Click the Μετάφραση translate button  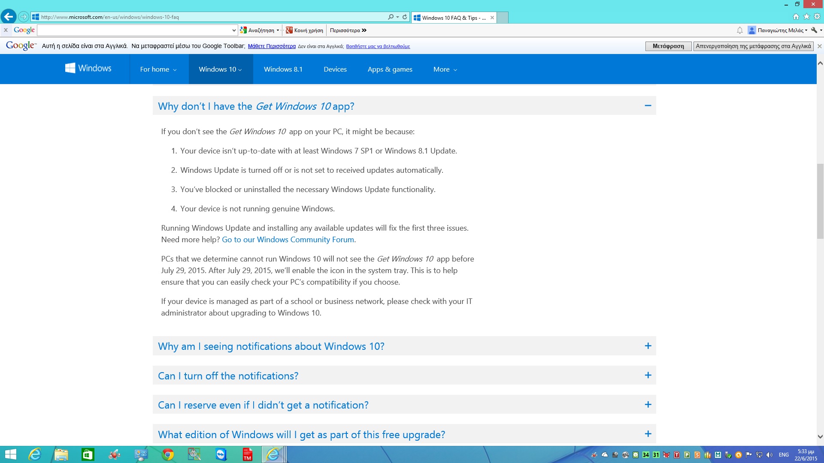click(668, 46)
